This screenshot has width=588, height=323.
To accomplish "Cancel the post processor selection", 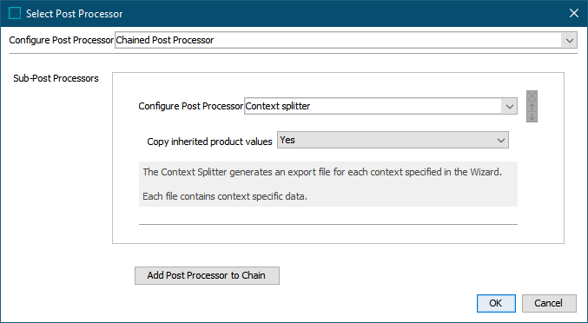I will (x=549, y=303).
